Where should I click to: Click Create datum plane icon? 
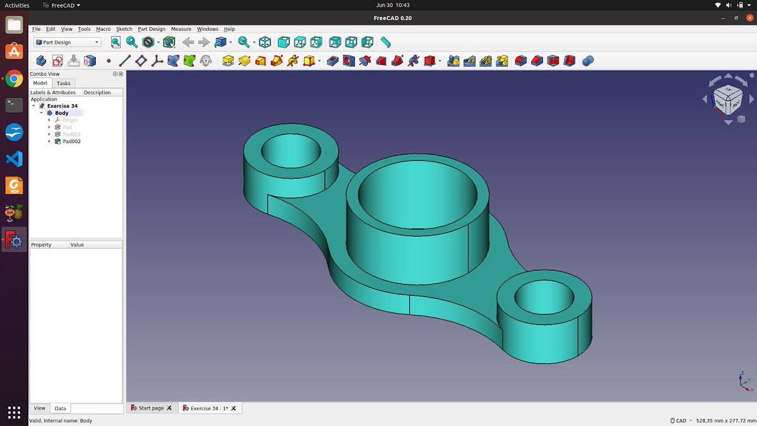click(141, 61)
